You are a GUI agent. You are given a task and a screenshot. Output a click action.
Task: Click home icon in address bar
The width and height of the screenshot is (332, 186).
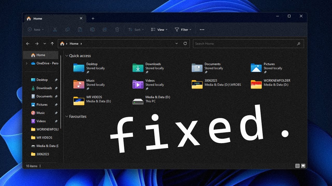(x=62, y=44)
